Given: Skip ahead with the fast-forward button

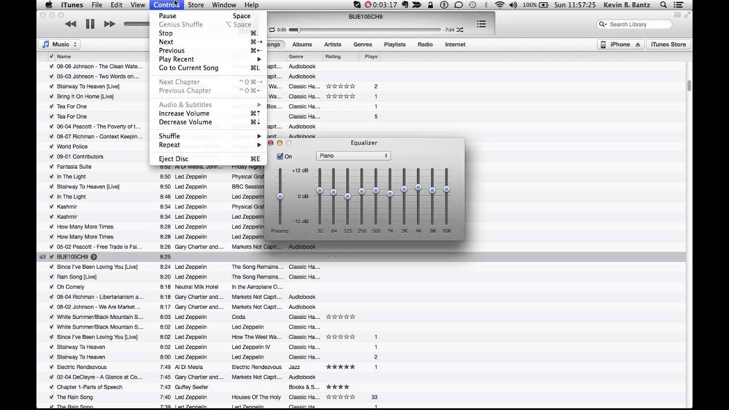Looking at the screenshot, I should pos(109,24).
